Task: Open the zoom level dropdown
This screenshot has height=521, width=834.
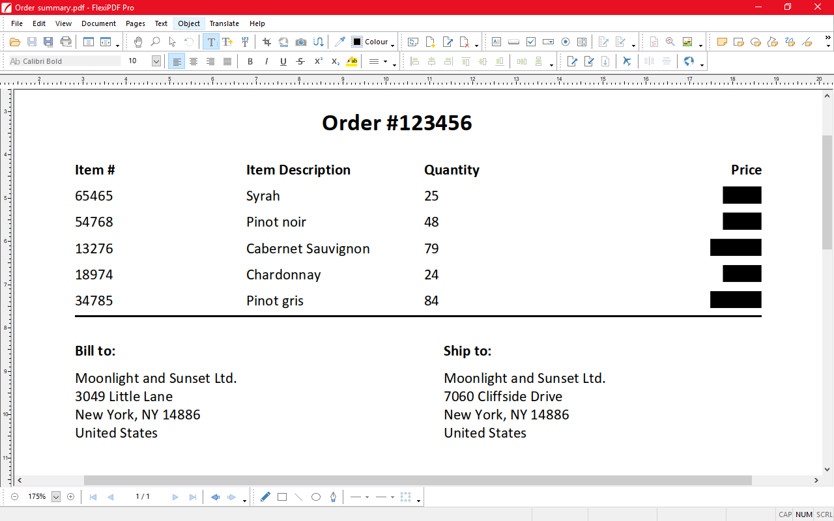Action: coord(55,497)
